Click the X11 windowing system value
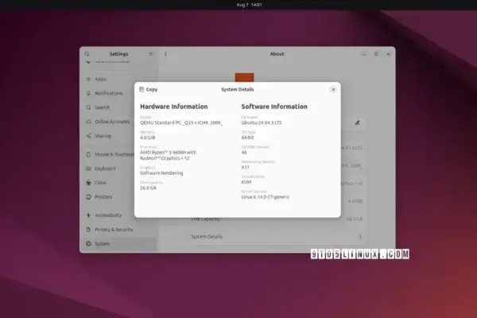The image size is (477, 318). pos(245,167)
